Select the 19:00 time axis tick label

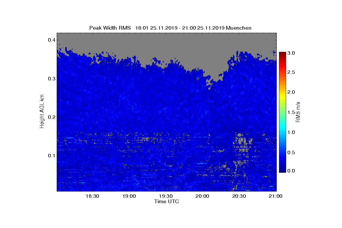(129, 196)
